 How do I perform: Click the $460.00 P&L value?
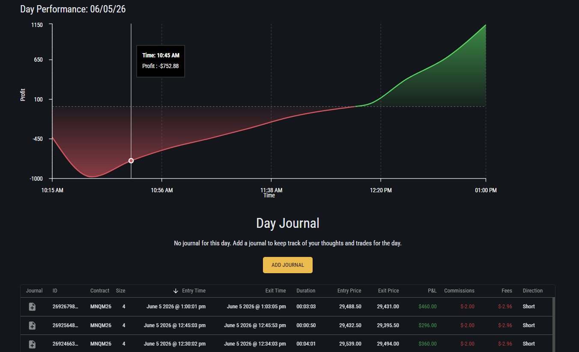pyautogui.click(x=428, y=307)
